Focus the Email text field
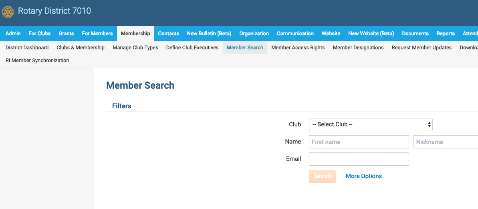The height and width of the screenshot is (209, 478). click(359, 159)
